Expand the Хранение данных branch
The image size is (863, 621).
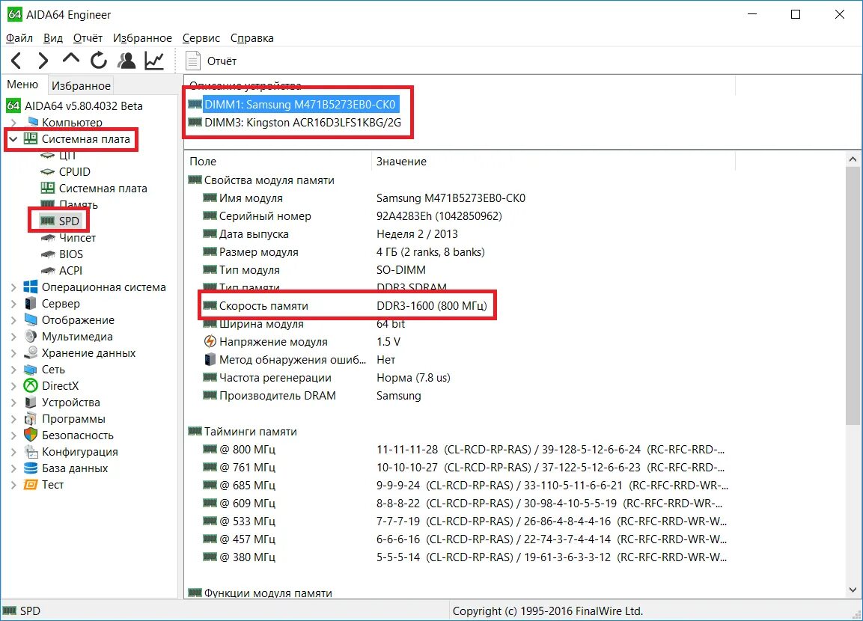[x=13, y=353]
